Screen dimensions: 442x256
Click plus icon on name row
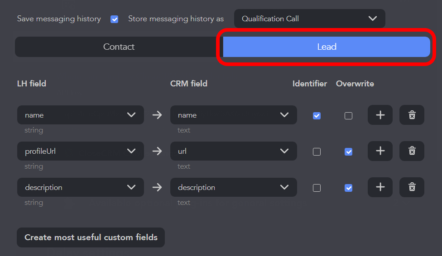pos(380,115)
